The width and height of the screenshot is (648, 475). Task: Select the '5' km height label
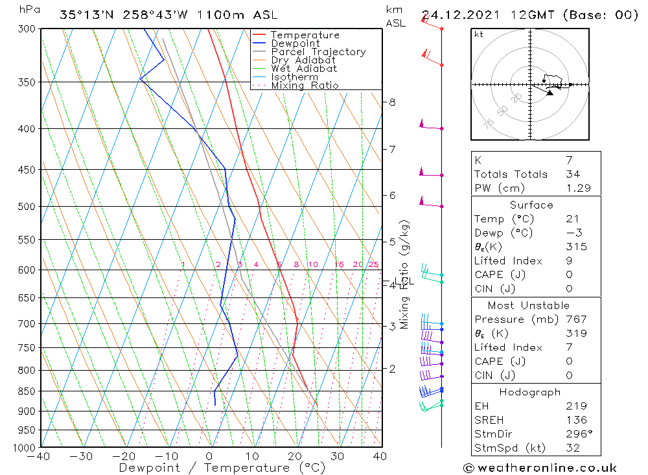click(392, 242)
